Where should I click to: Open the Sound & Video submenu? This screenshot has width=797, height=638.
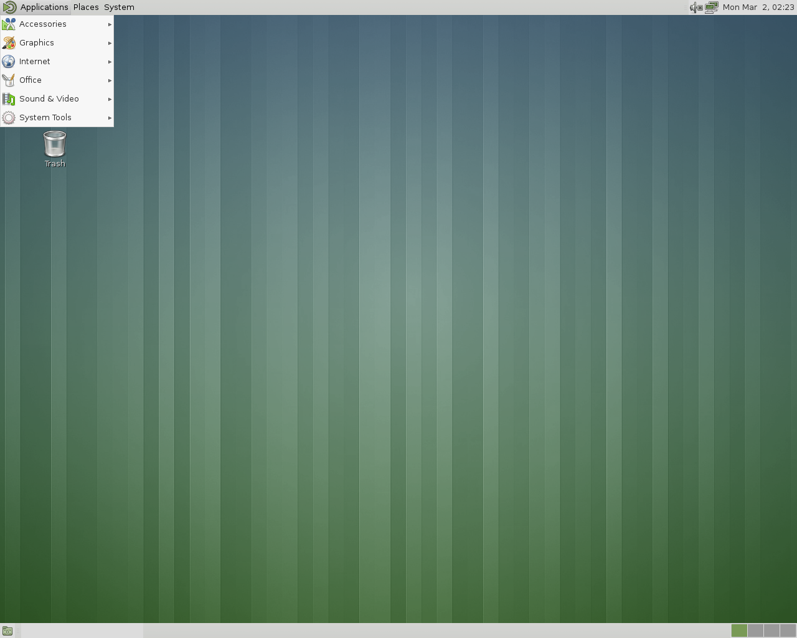pos(57,99)
